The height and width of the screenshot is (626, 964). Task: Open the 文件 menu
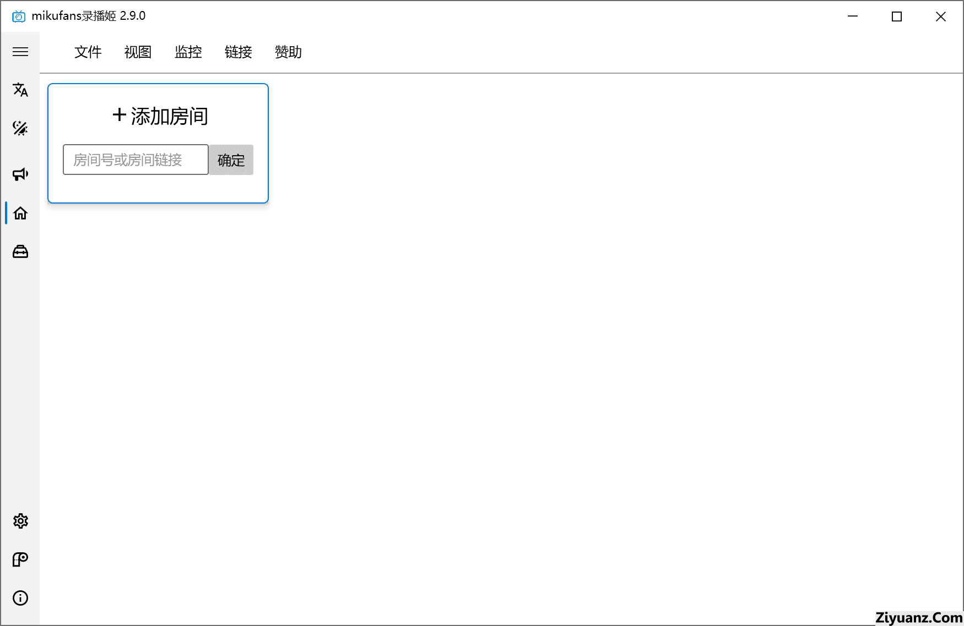[x=88, y=52]
